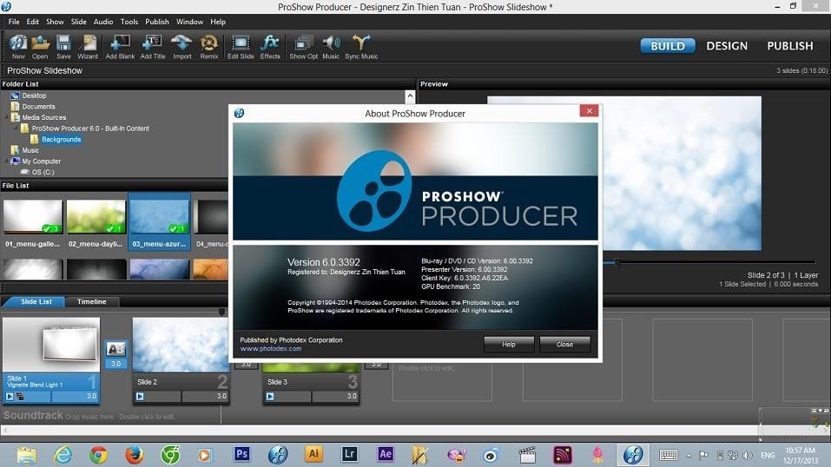Open Google Chrome from the taskbar
The image size is (831, 467).
tap(99, 455)
